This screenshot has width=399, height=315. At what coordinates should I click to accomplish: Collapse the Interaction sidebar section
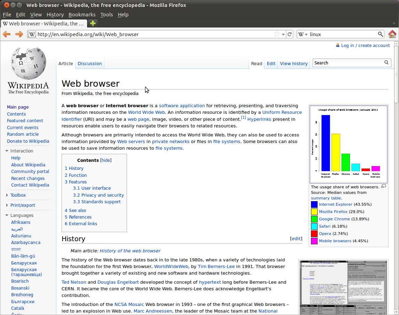(7, 151)
